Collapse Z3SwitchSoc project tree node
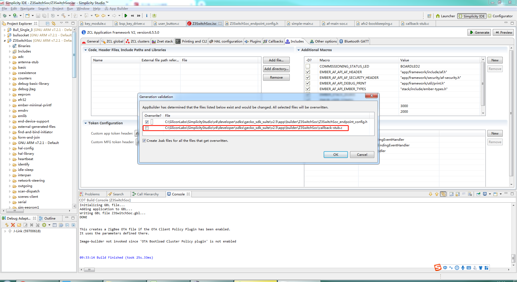517x282 pixels. (5, 41)
